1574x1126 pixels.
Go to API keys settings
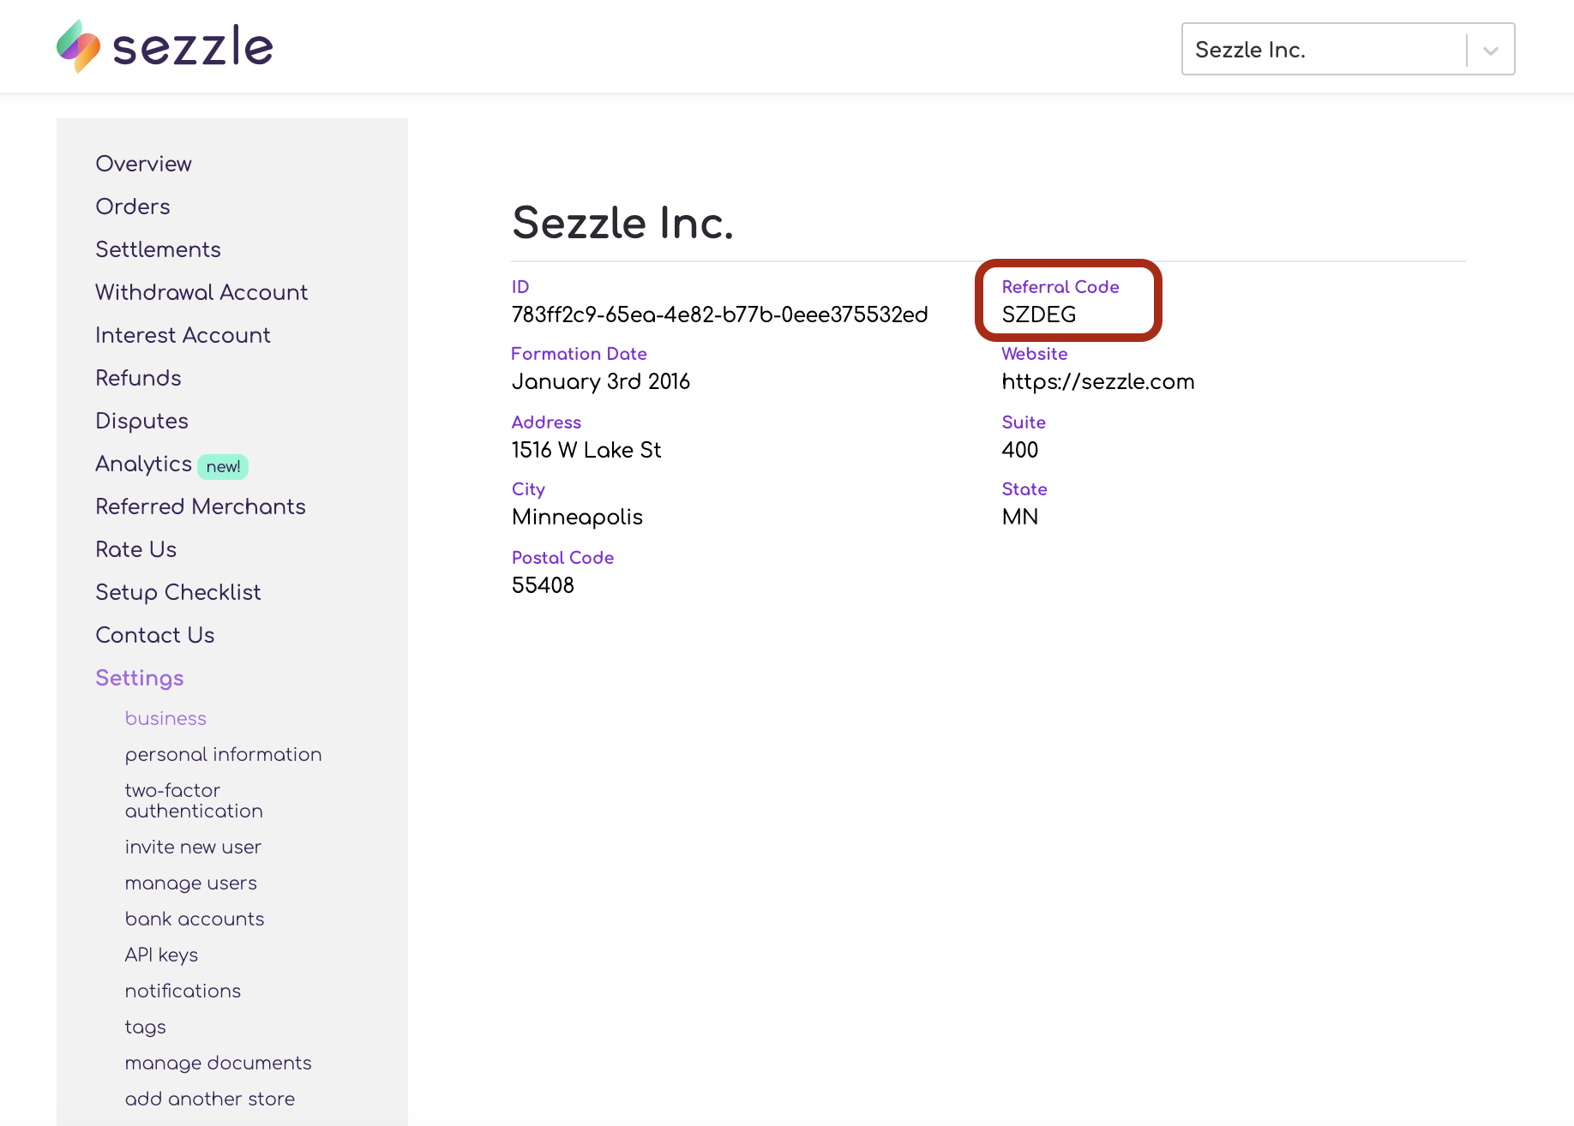161,955
